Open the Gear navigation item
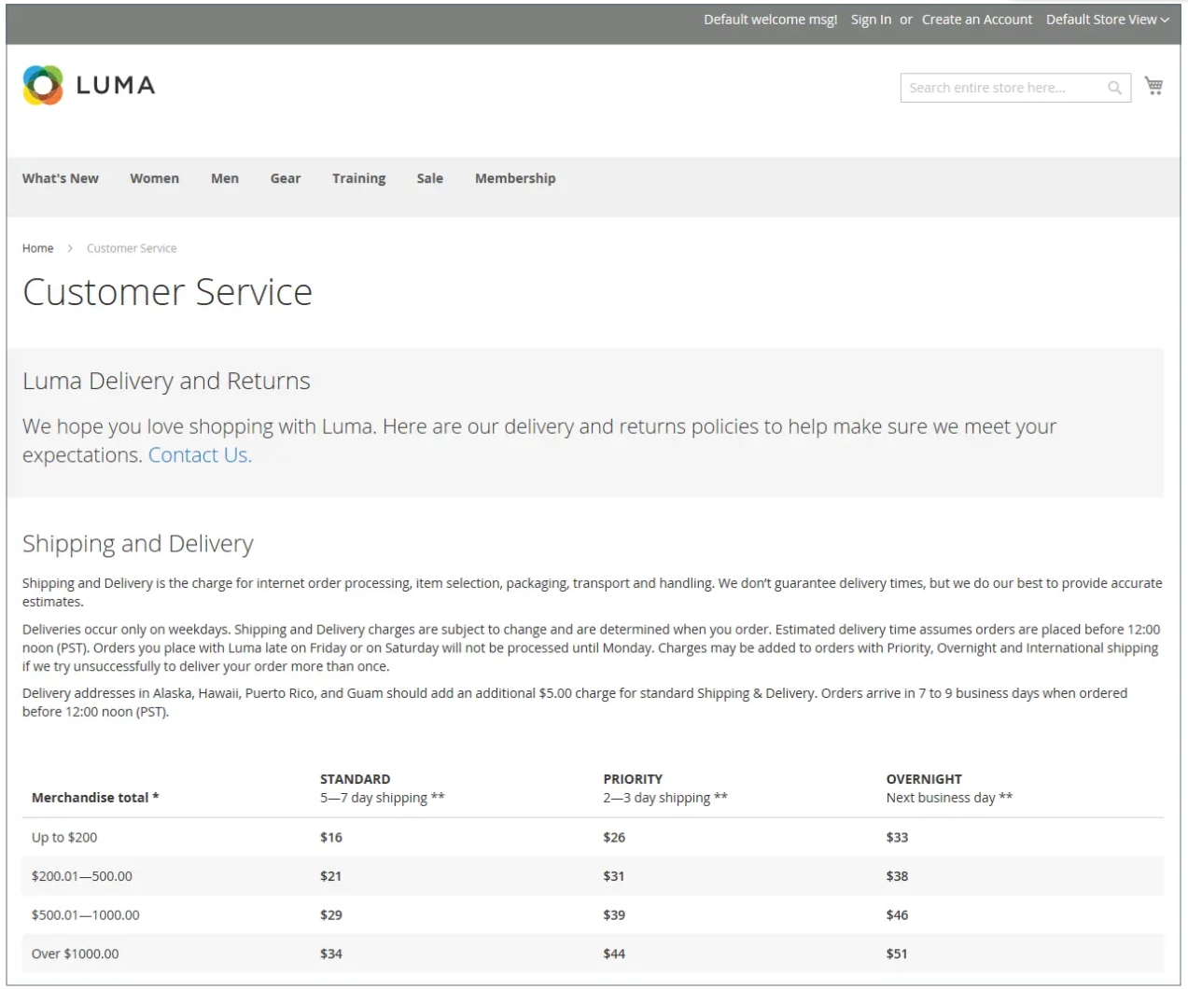1188x989 pixels. tap(286, 178)
